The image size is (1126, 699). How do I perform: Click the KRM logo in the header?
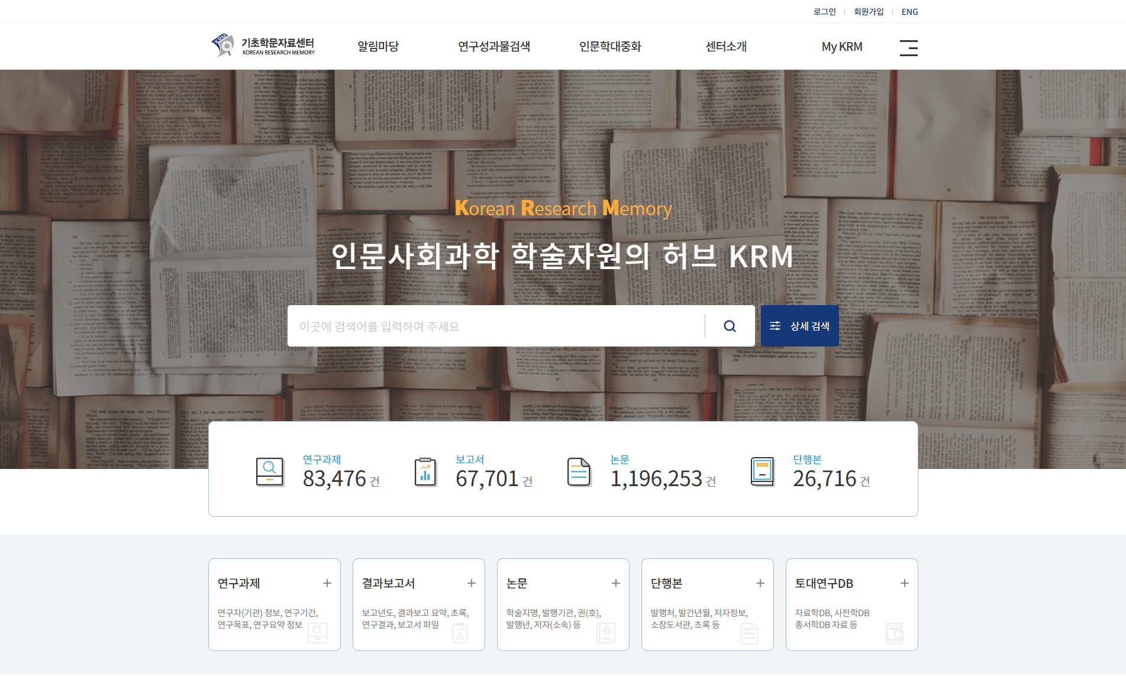click(x=263, y=46)
